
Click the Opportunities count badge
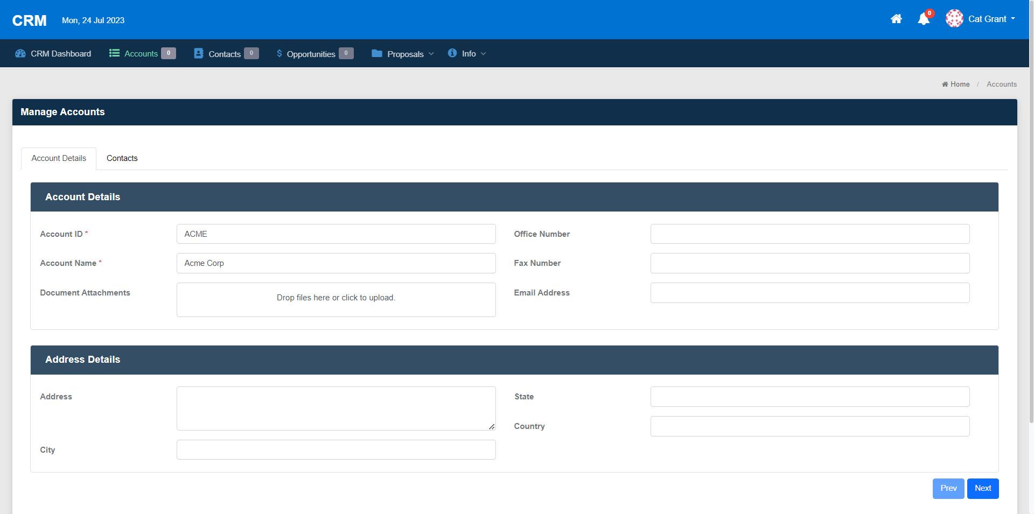(x=346, y=53)
